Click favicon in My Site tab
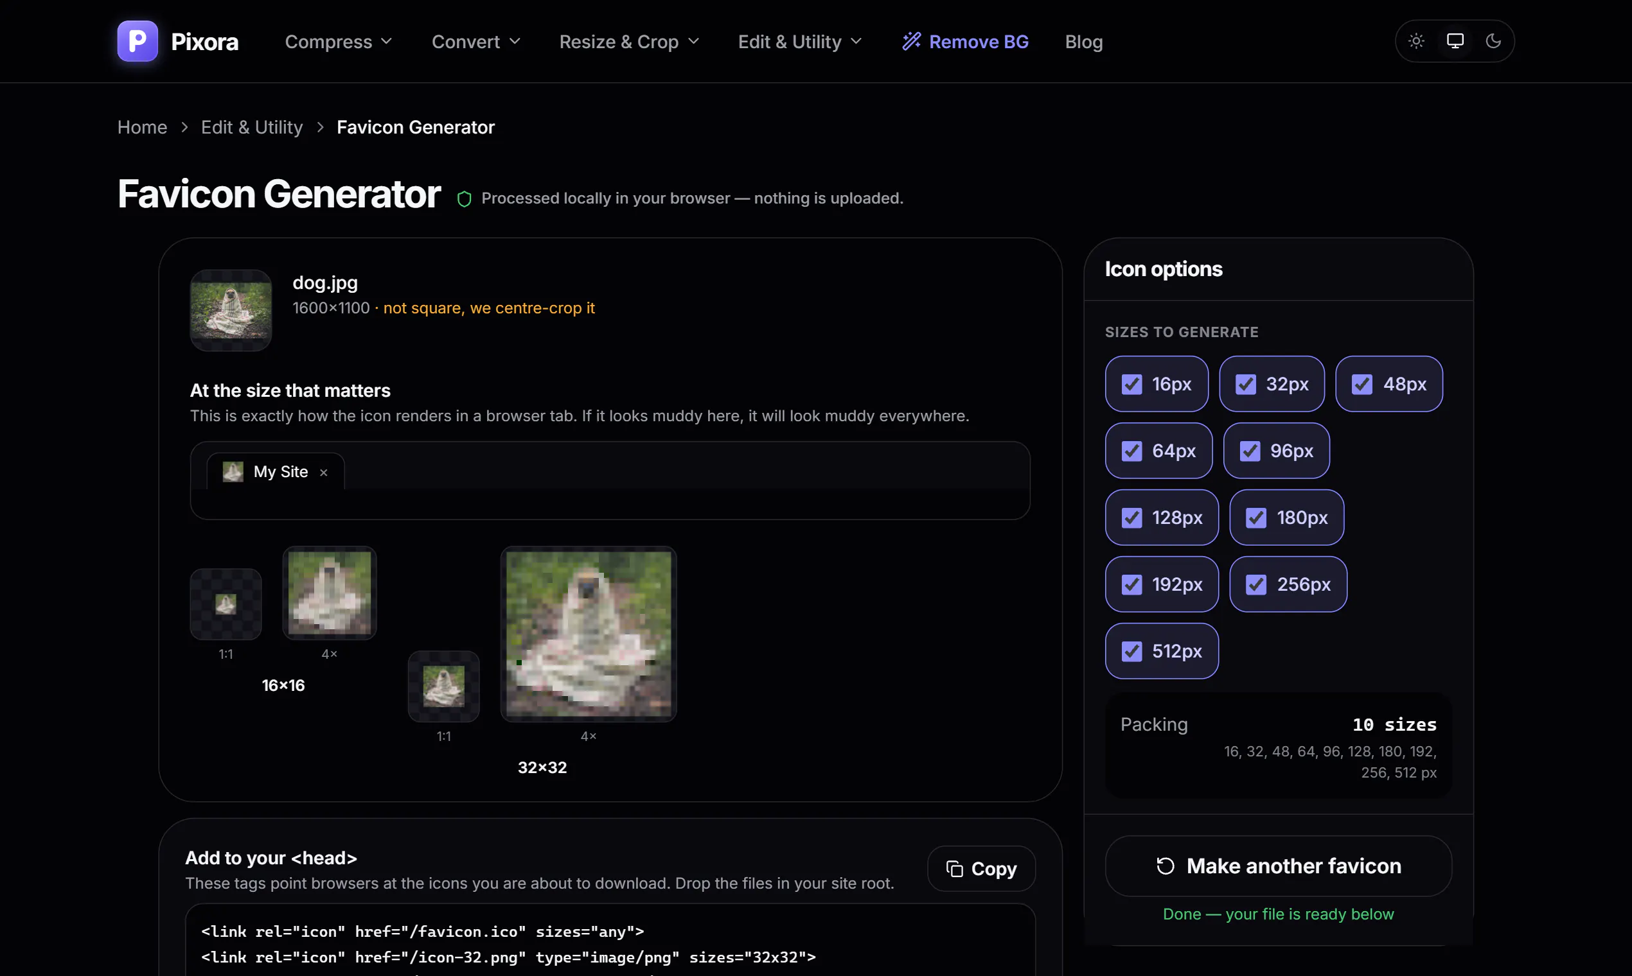The height and width of the screenshot is (976, 1632). click(x=233, y=471)
